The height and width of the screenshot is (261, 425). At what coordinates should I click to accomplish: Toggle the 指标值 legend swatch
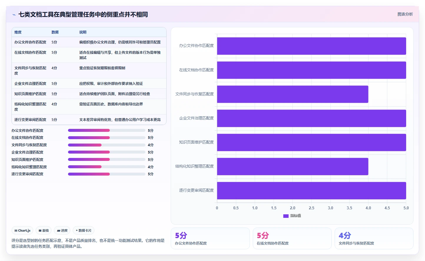coord(286,216)
